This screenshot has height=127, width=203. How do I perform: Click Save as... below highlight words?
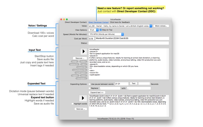click(81, 109)
